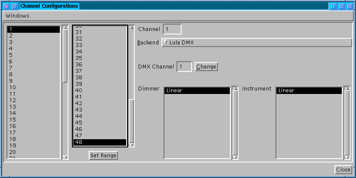Click the DMX Channel input field
356x178 pixels.
click(184, 67)
